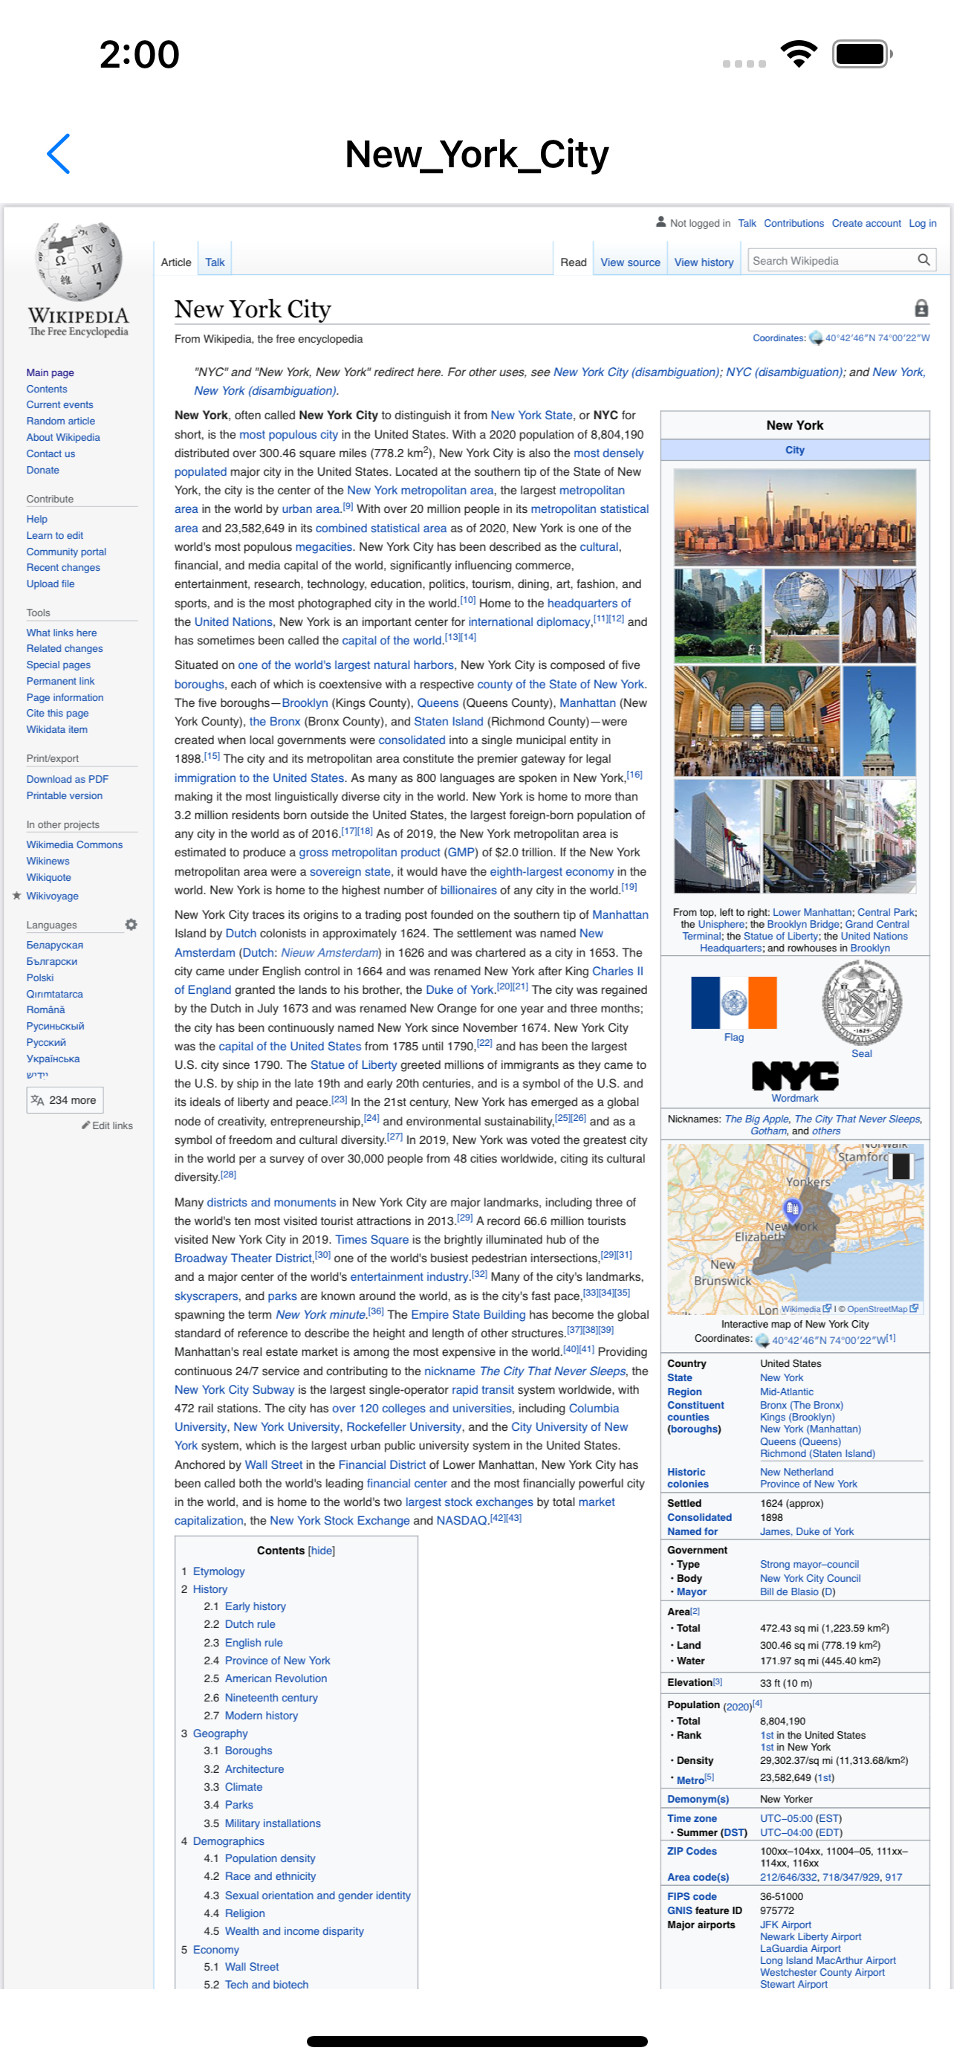Viewport: 954px width, 2065px height.
Task: Open the city seal image
Action: (x=862, y=1002)
